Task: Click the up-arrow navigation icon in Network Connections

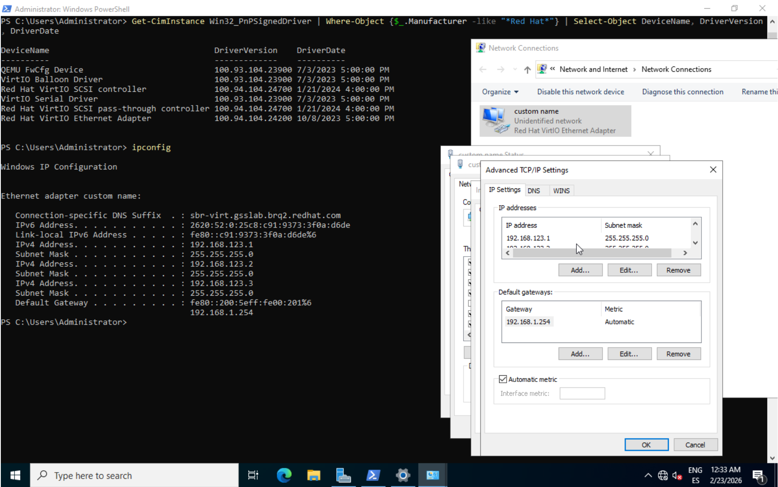Action: tap(527, 70)
